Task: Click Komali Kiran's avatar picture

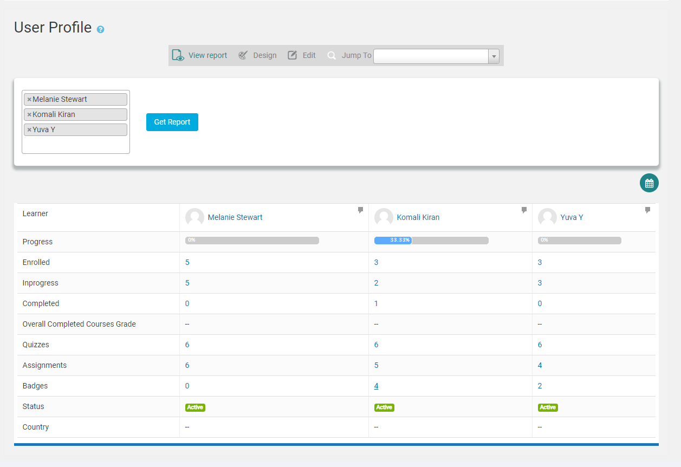Action: [x=384, y=217]
